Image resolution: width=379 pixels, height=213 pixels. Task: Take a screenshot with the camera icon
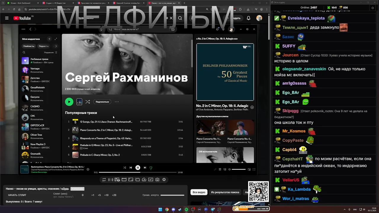click(x=157, y=180)
